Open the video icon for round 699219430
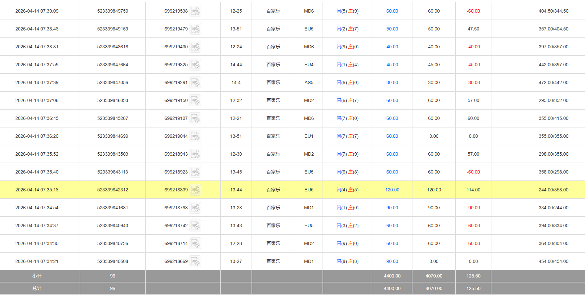The height and width of the screenshot is (301, 585). pyautogui.click(x=195, y=47)
